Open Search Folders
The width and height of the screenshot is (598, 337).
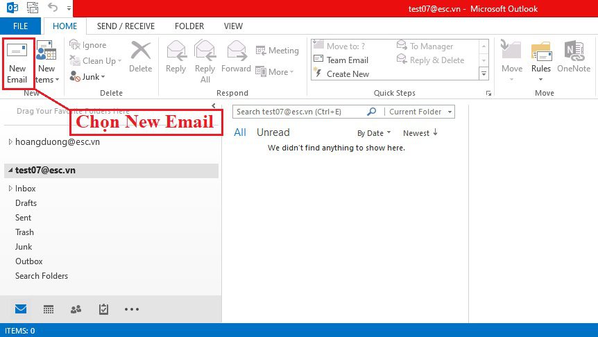(x=42, y=275)
